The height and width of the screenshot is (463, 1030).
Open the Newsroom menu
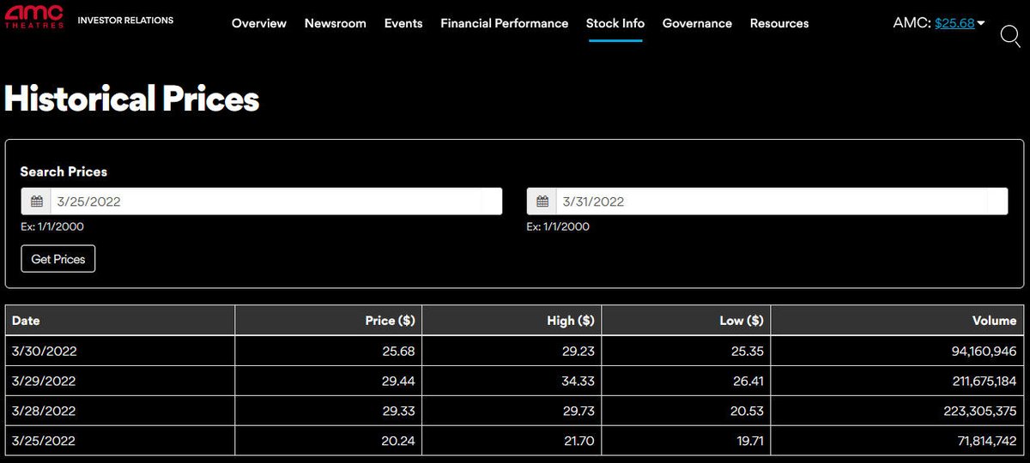pyautogui.click(x=336, y=23)
